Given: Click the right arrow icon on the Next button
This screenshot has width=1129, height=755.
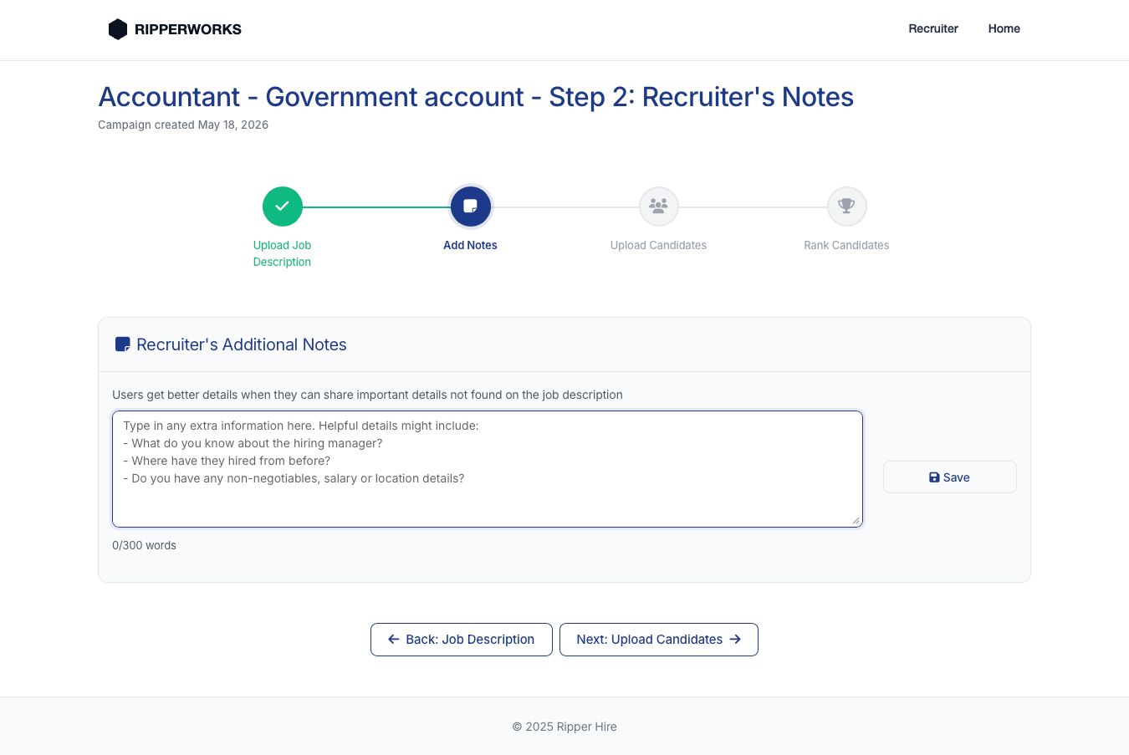Looking at the screenshot, I should 735,640.
